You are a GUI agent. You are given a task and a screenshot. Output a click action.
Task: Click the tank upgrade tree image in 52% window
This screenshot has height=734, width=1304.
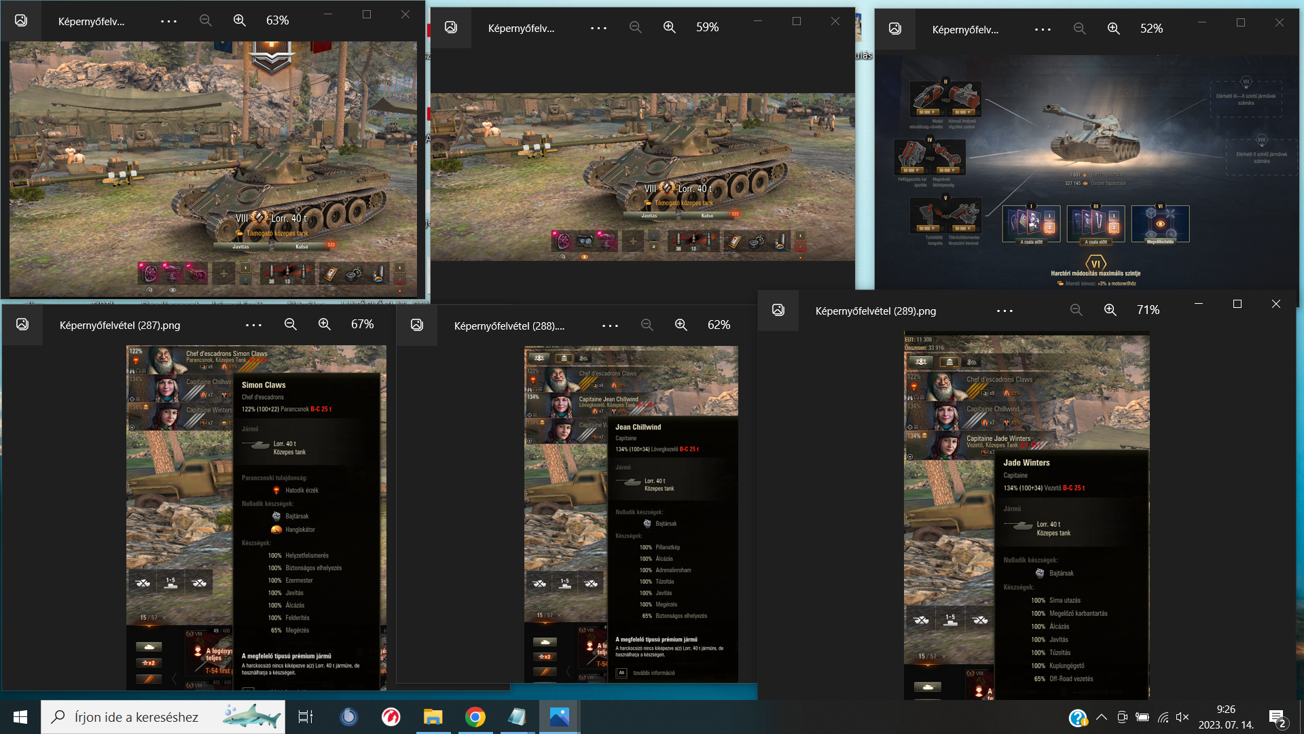pyautogui.click(x=1086, y=173)
